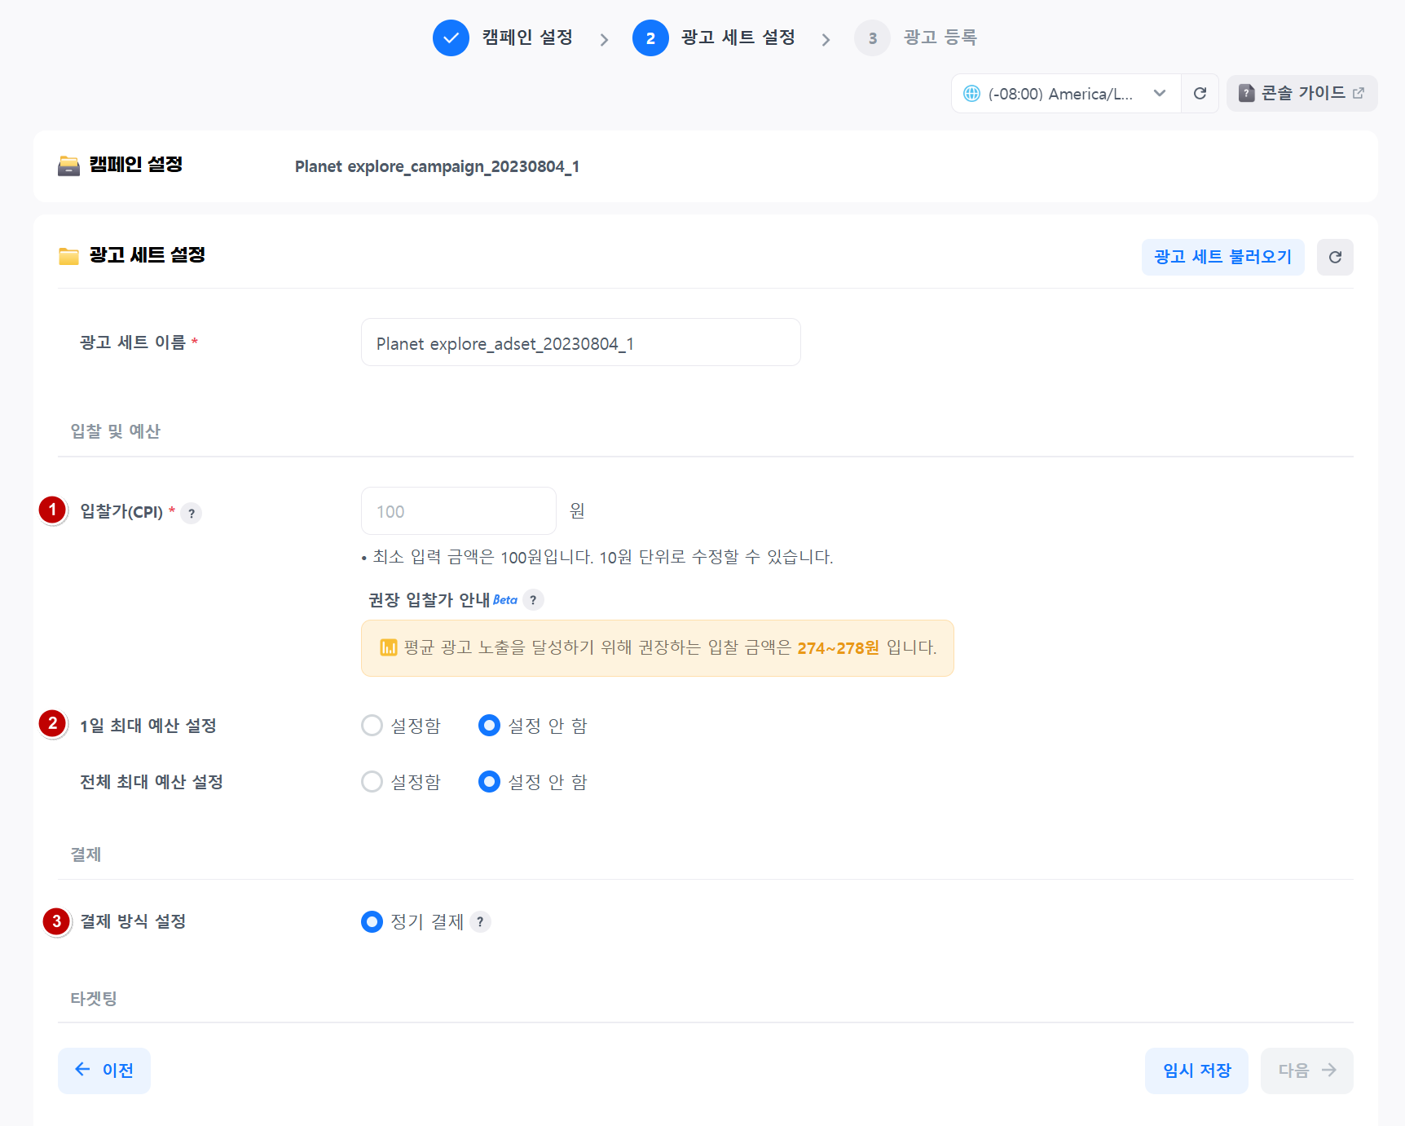This screenshot has width=1405, height=1126.
Task: Click the campaign settings drawer icon
Action: pos(68,166)
